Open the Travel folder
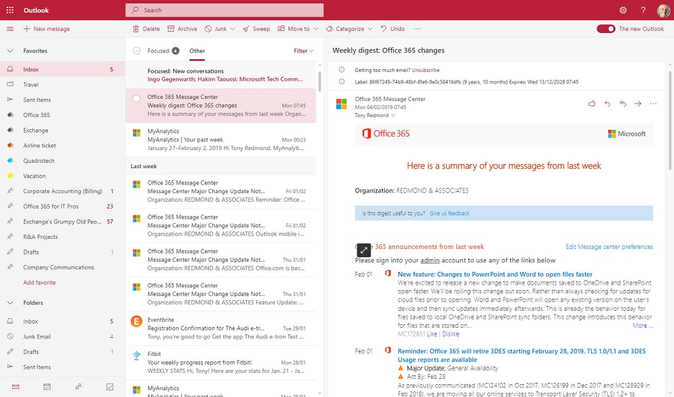The height and width of the screenshot is (397, 674). (62, 85)
